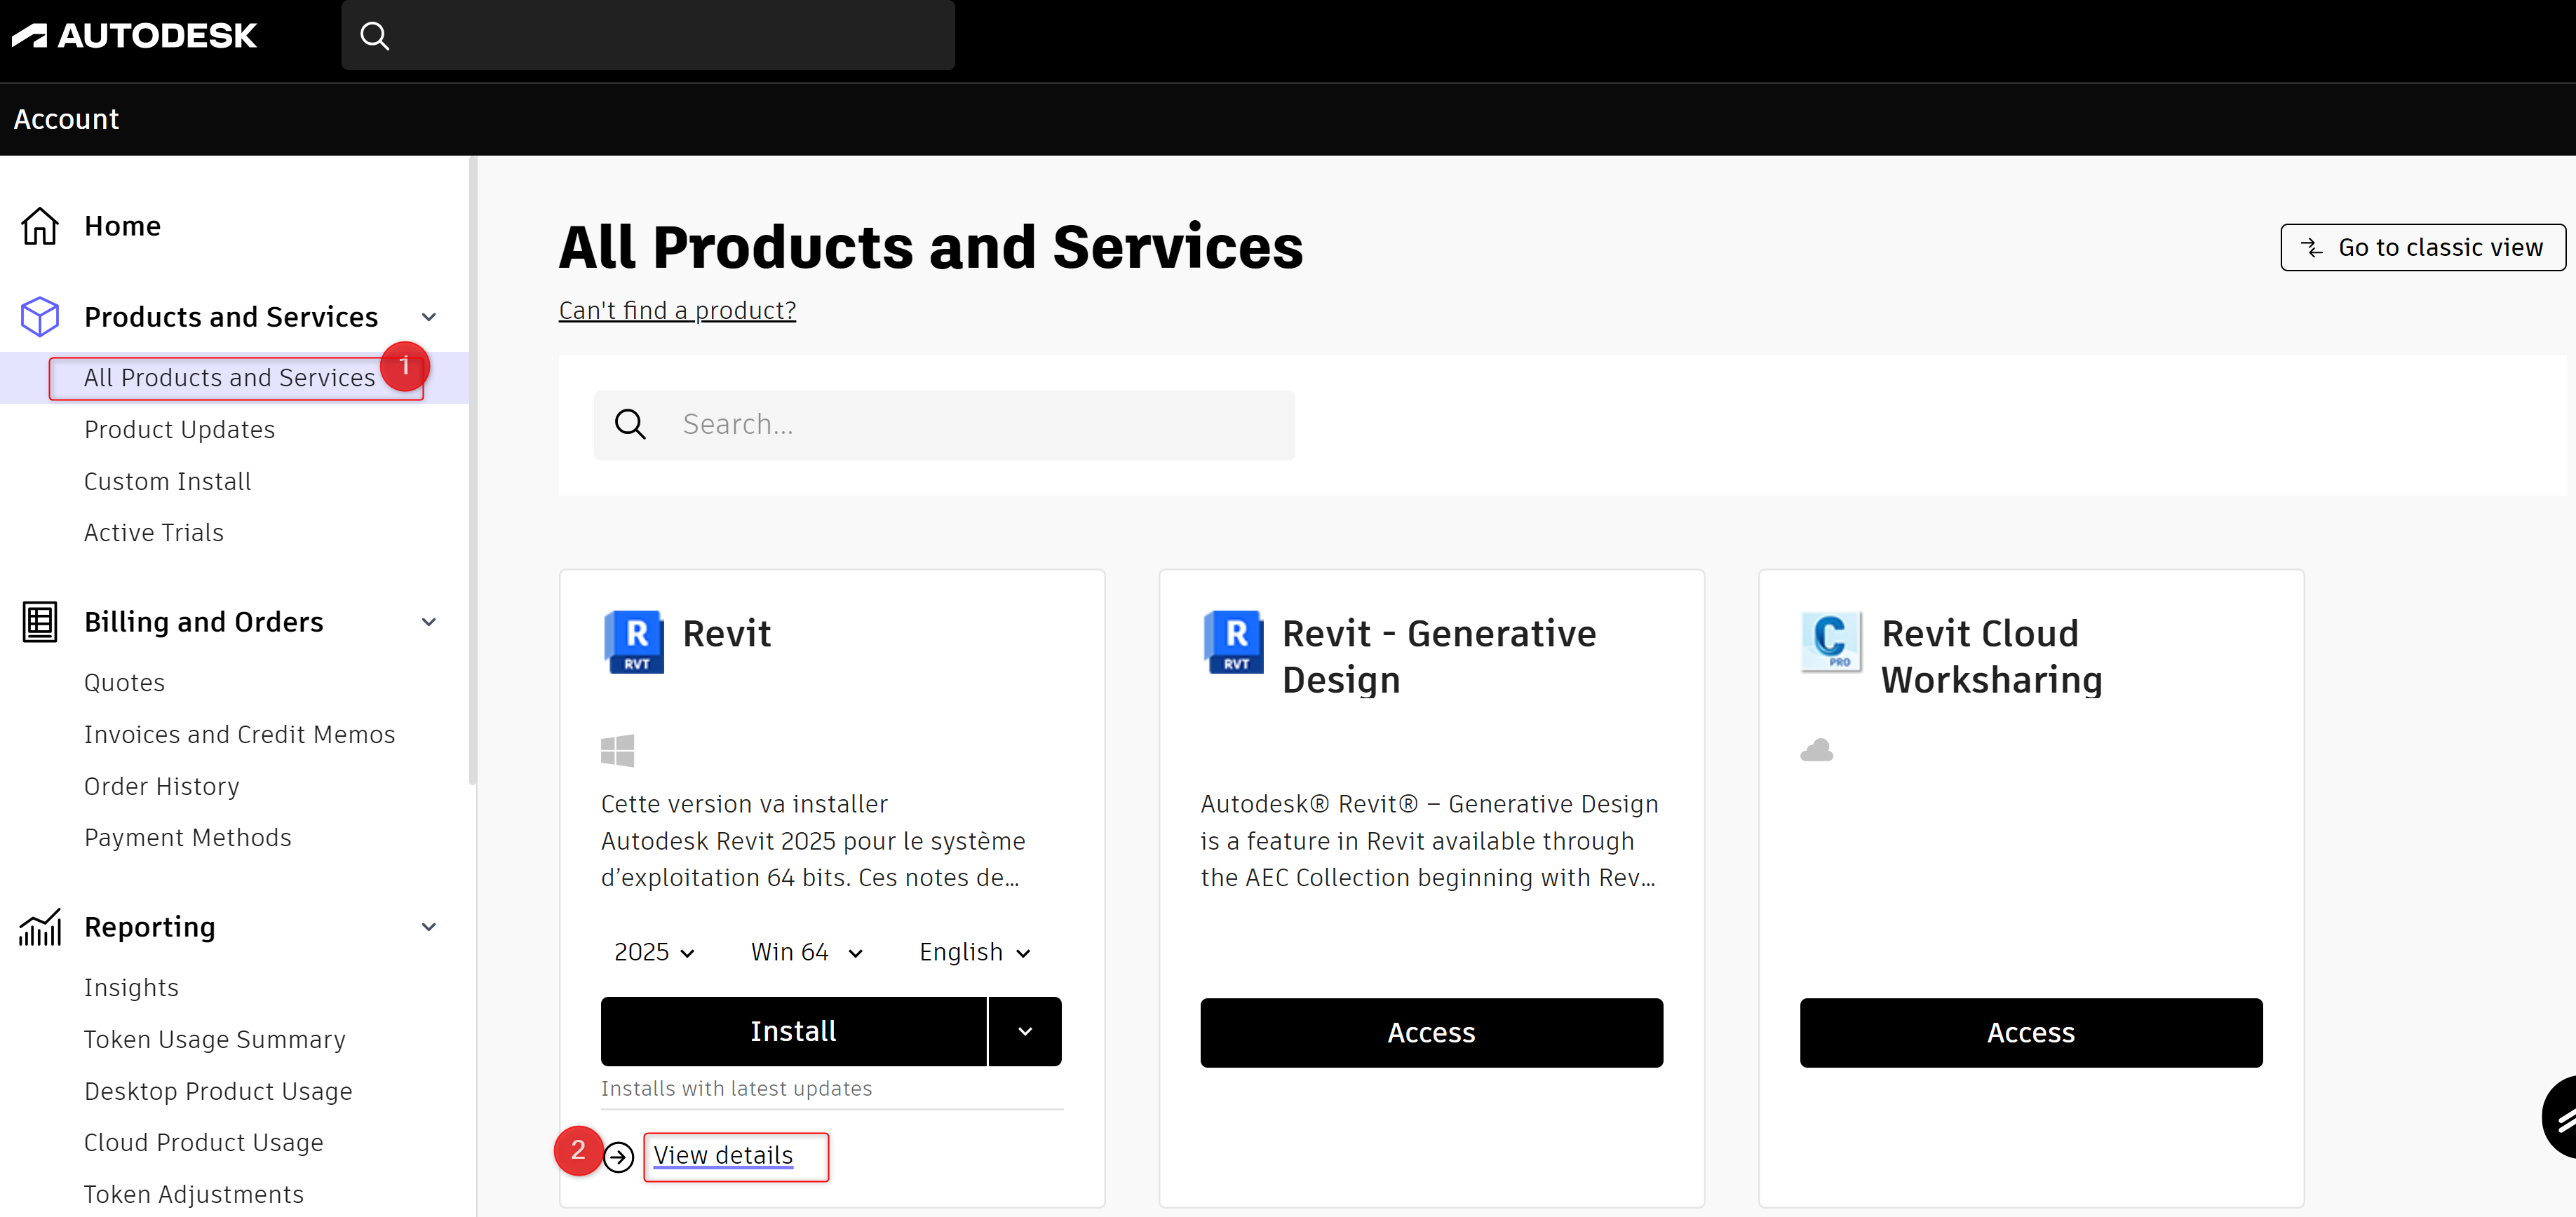Viewport: 2576px width, 1217px height.
Task: Go to Custom Install page
Action: pos(167,482)
